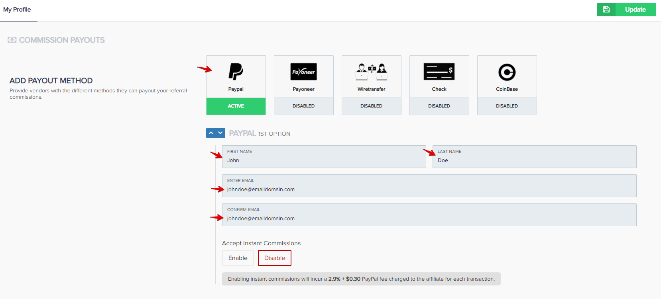Viewport: 661px width, 299px height.
Task: Choose the Wiretransfer payout icon
Action: [x=371, y=72]
